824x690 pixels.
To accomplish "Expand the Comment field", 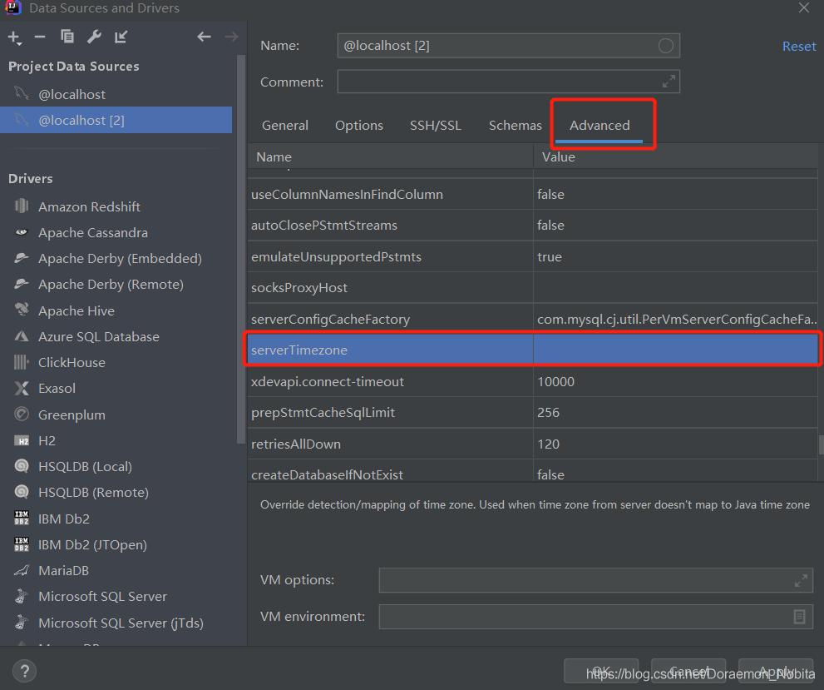I will tap(669, 82).
